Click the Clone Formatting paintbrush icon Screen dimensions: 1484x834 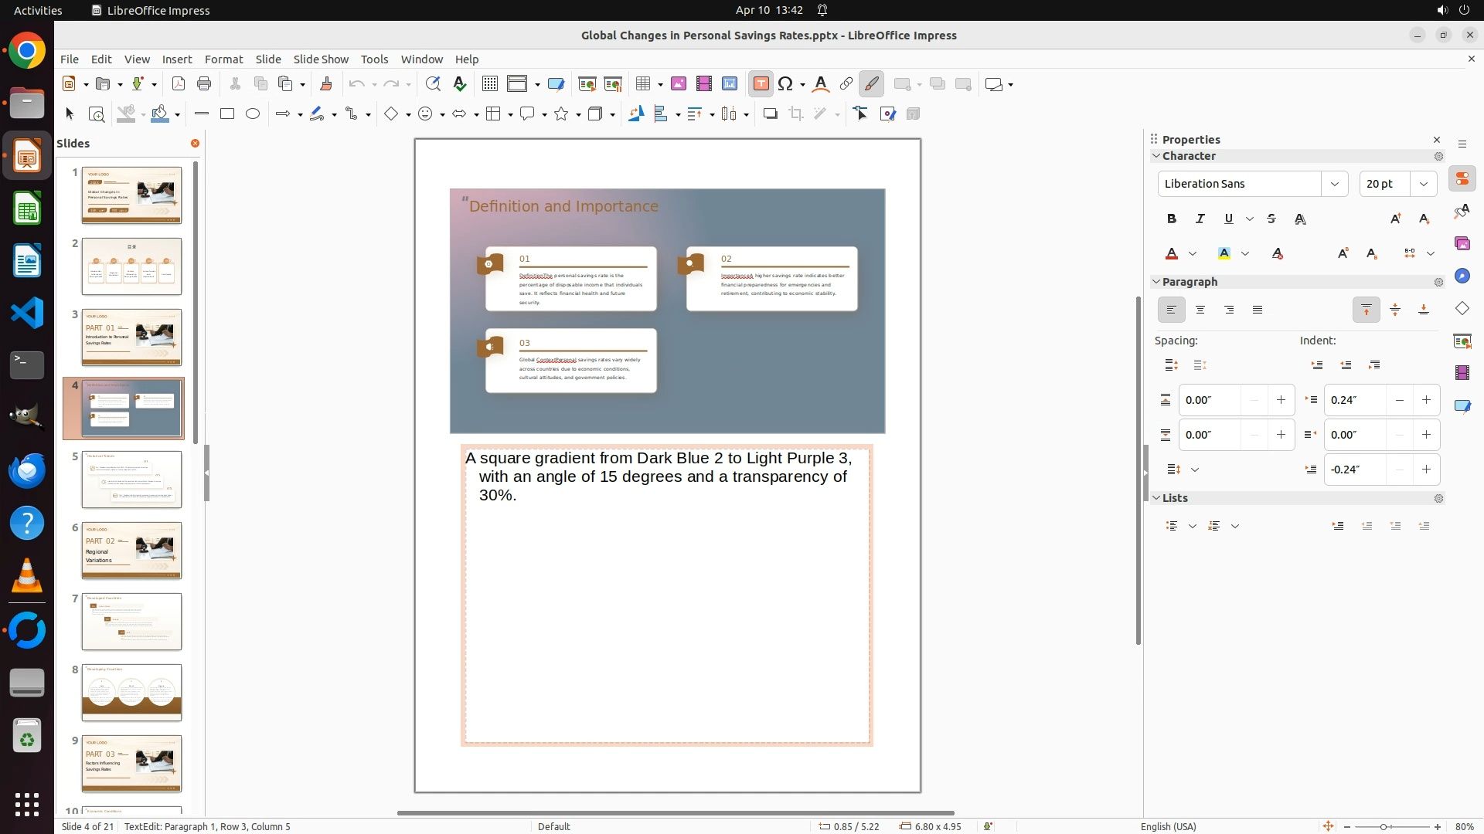pyautogui.click(x=325, y=84)
